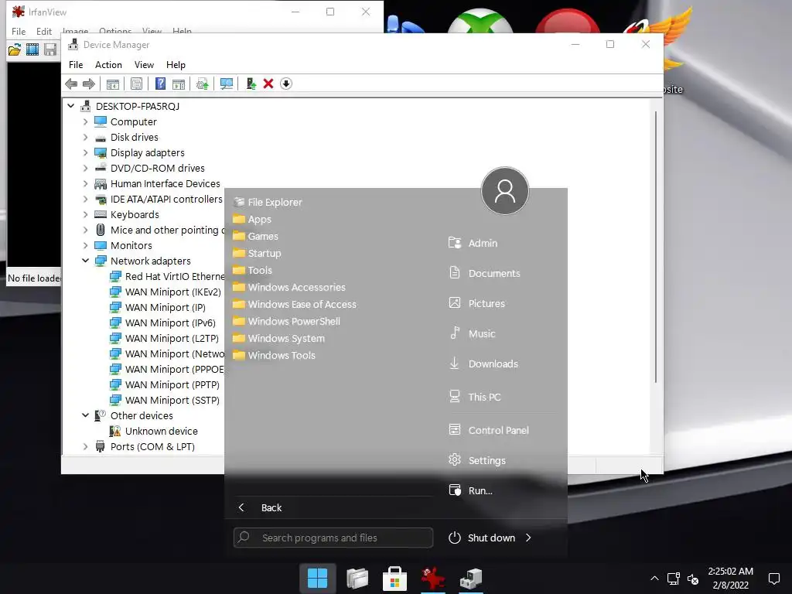
Task: Expand the Keyboards category
Action: point(85,215)
